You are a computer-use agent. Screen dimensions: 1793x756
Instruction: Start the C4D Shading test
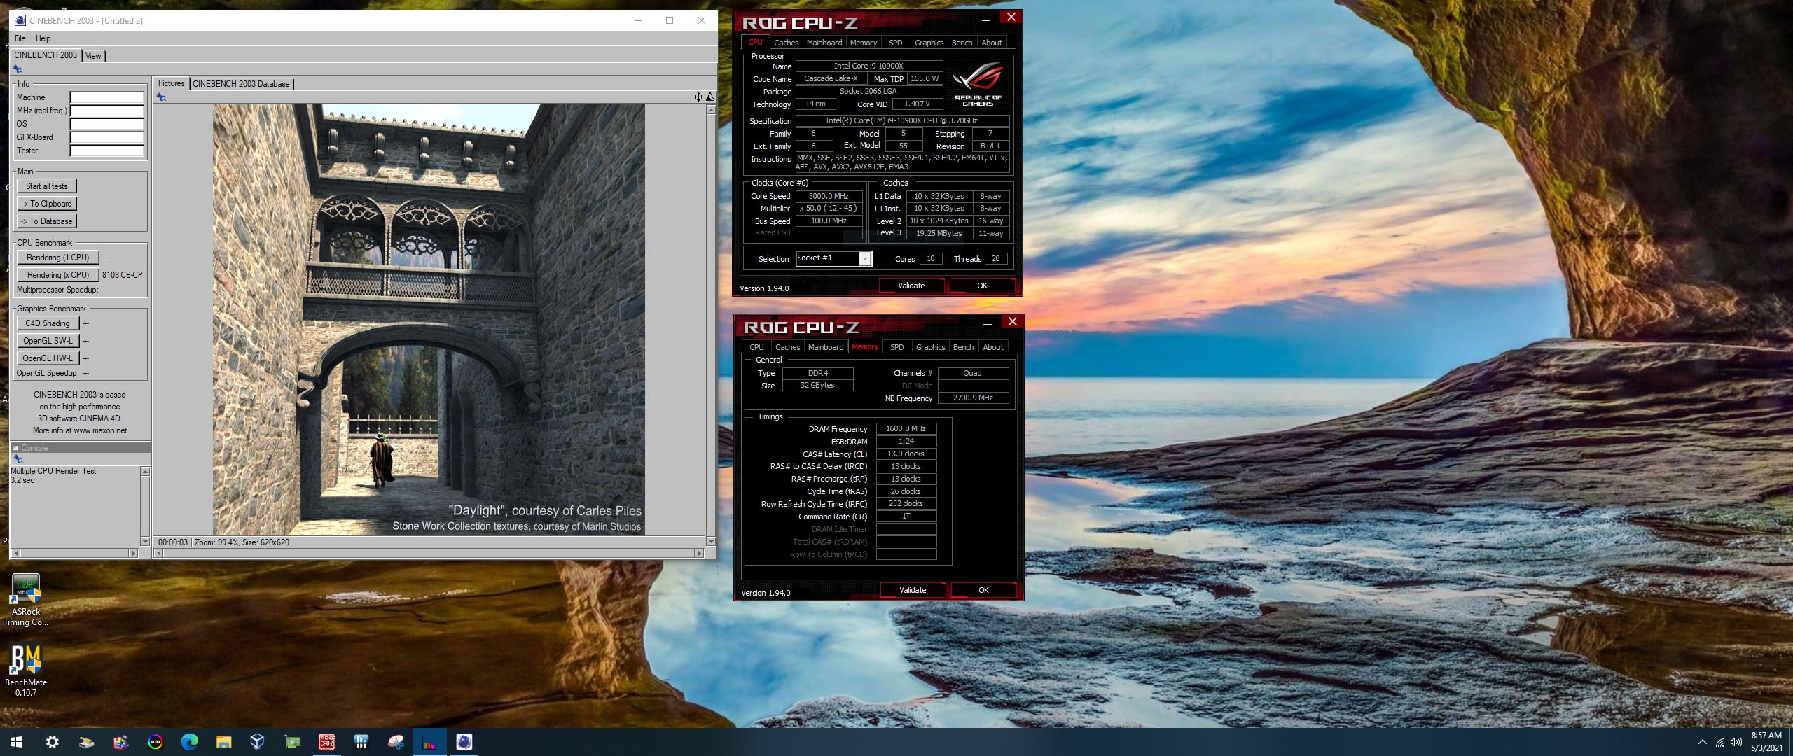[48, 323]
